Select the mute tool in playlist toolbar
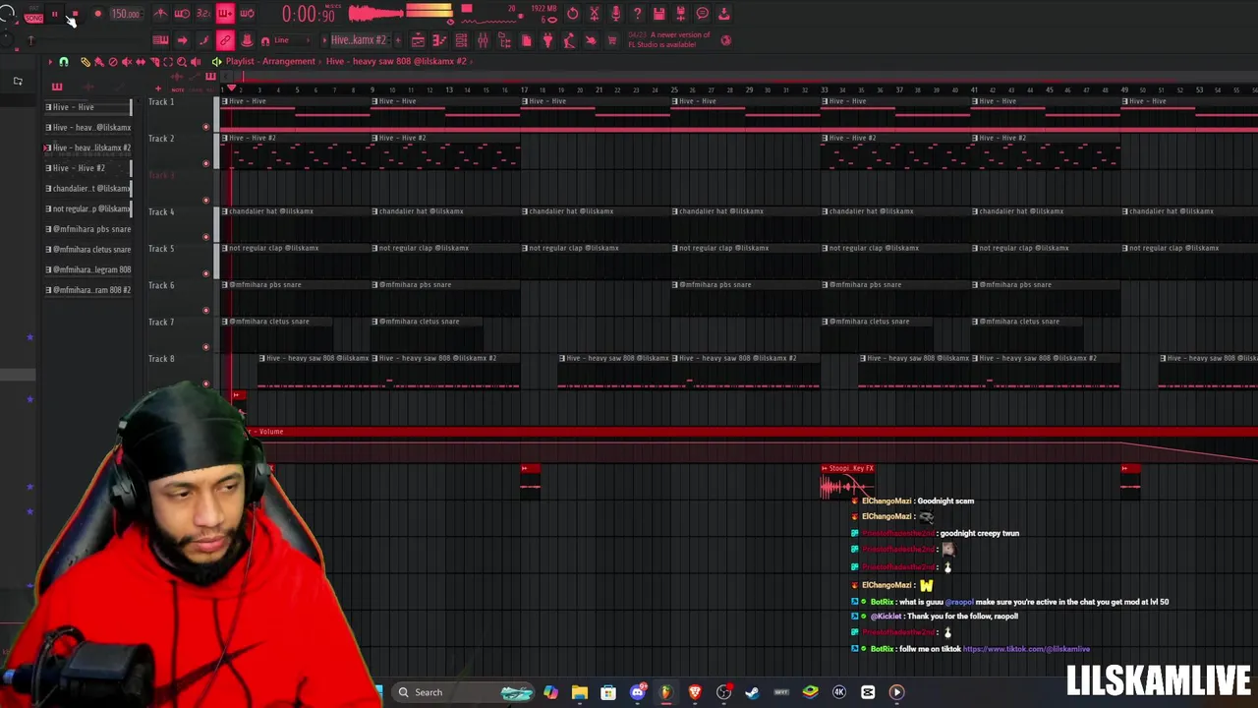This screenshot has width=1258, height=708. 127,62
